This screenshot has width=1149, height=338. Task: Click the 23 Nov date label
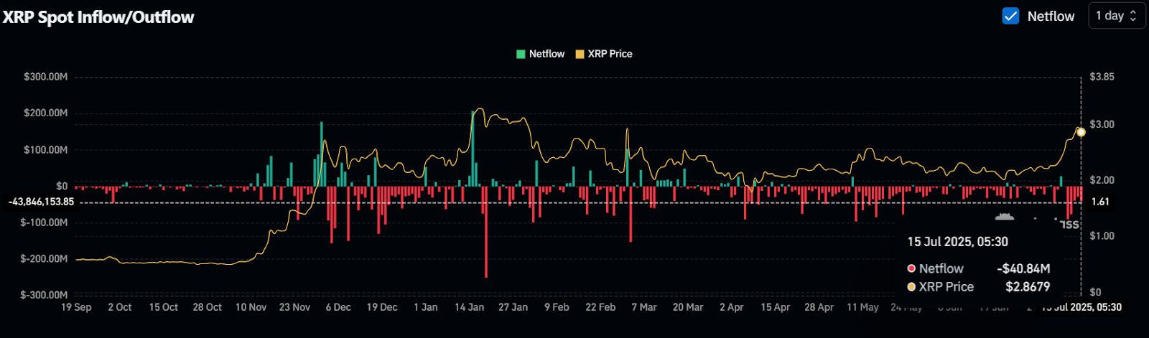coord(295,307)
